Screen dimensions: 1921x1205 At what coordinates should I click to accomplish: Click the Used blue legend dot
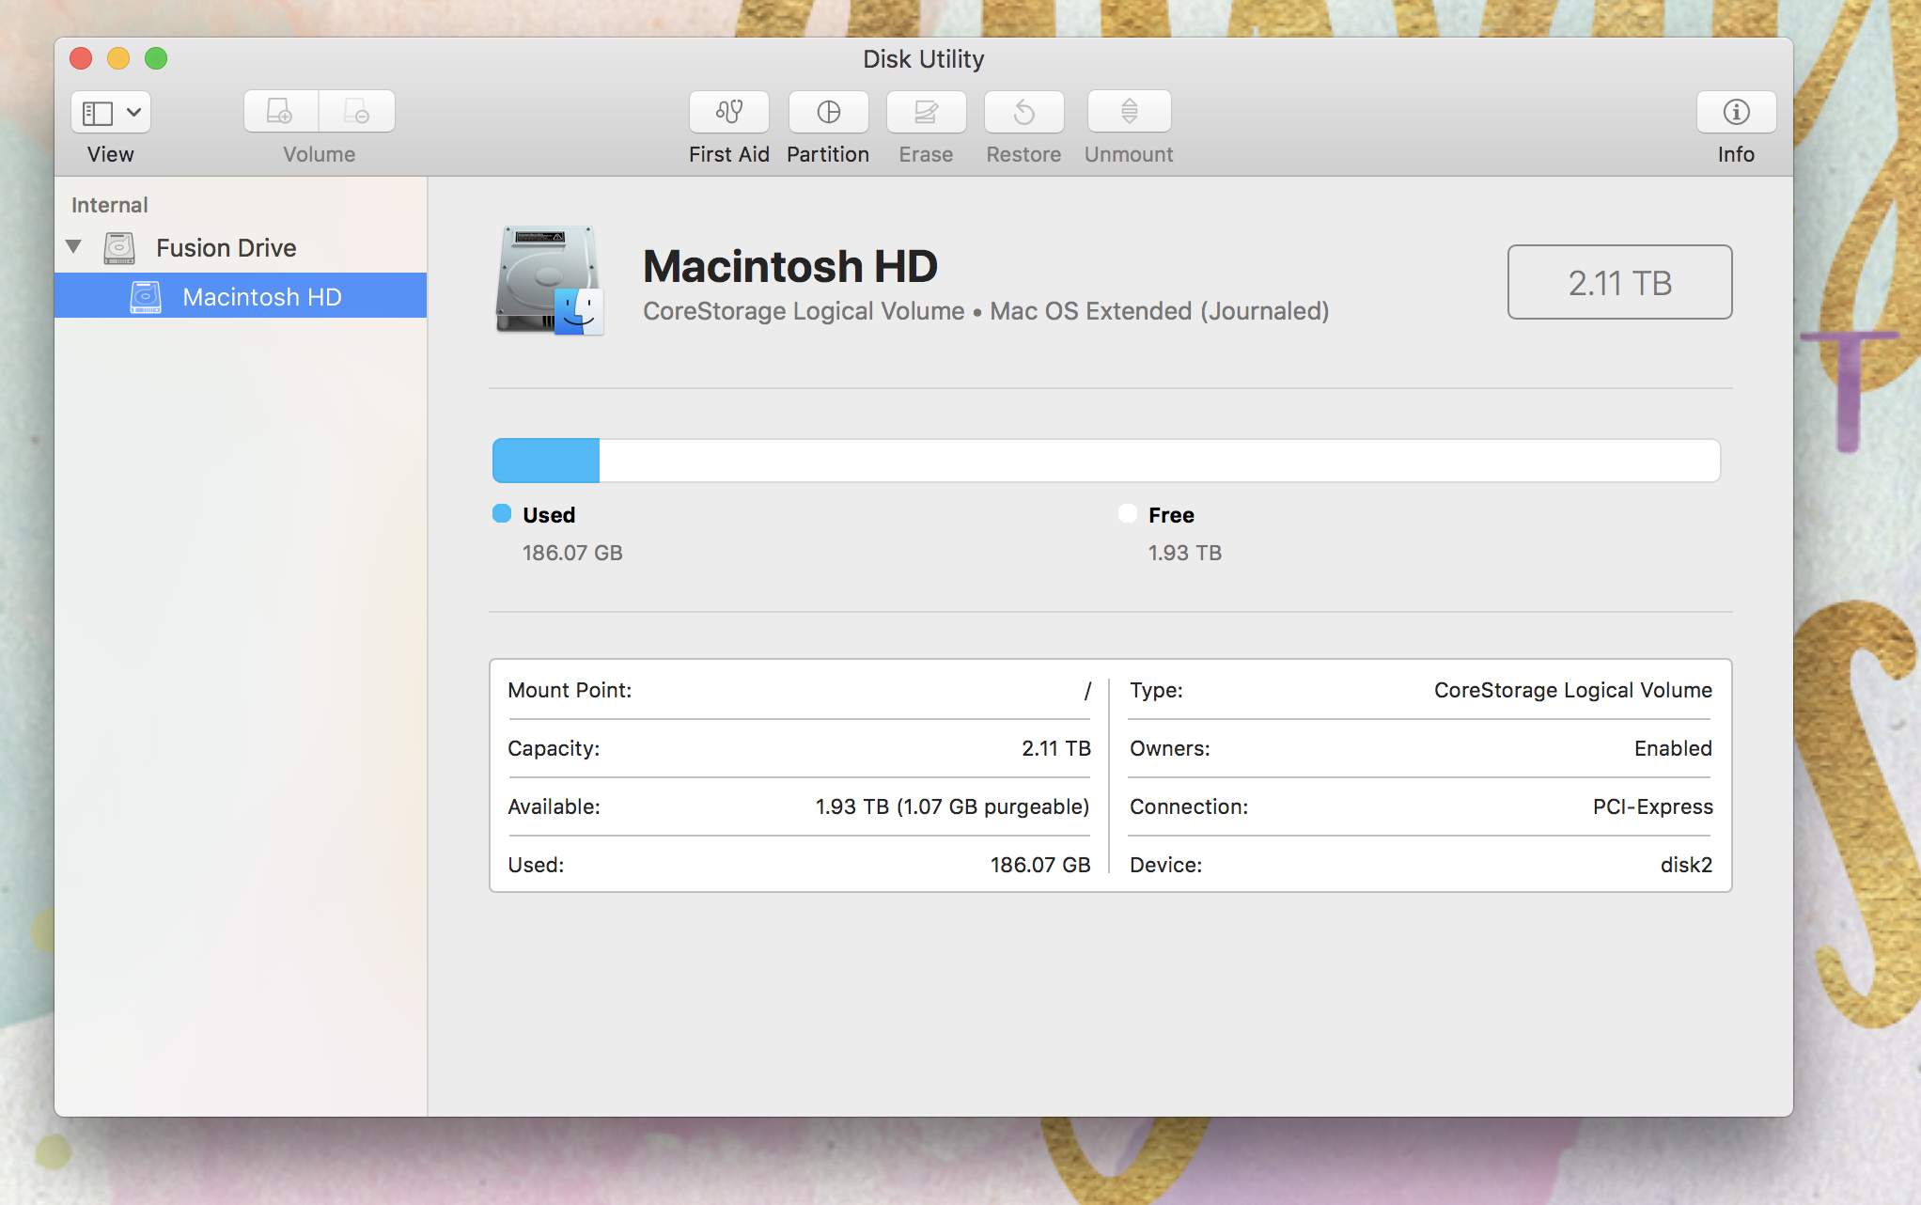click(x=502, y=513)
